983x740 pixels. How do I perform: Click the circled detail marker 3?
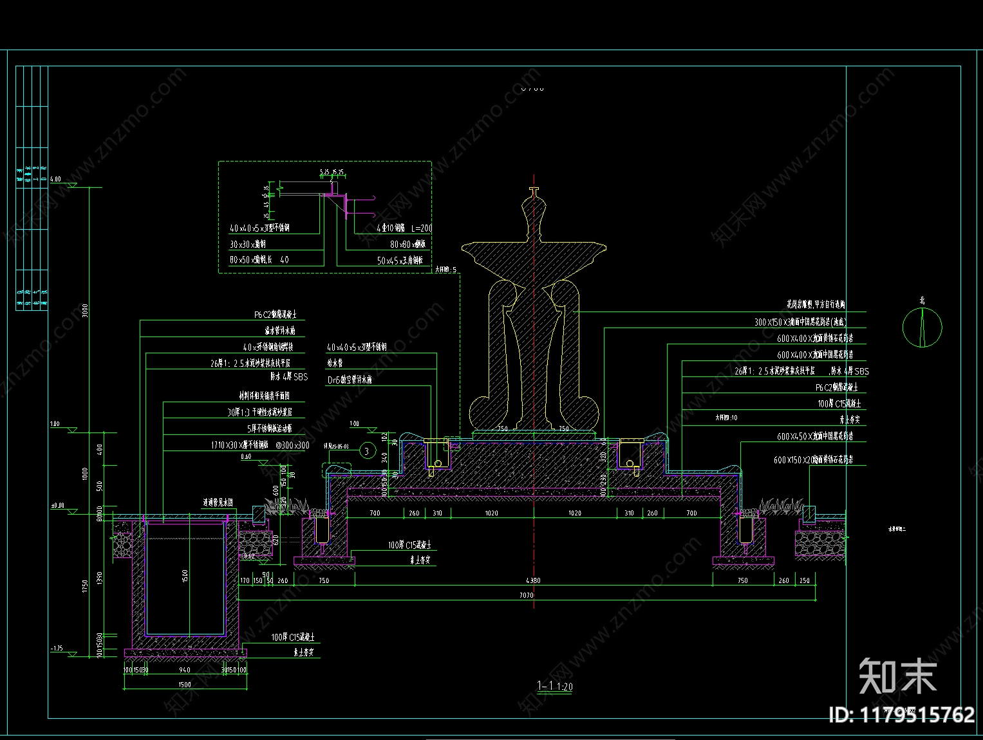(367, 451)
